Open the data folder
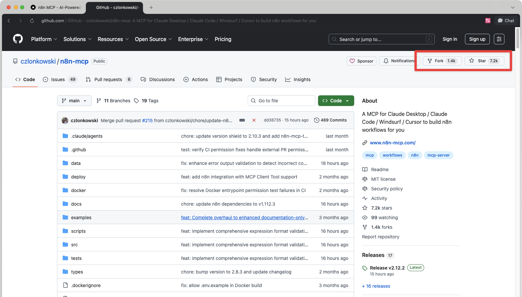The image size is (522, 297). pos(76,163)
